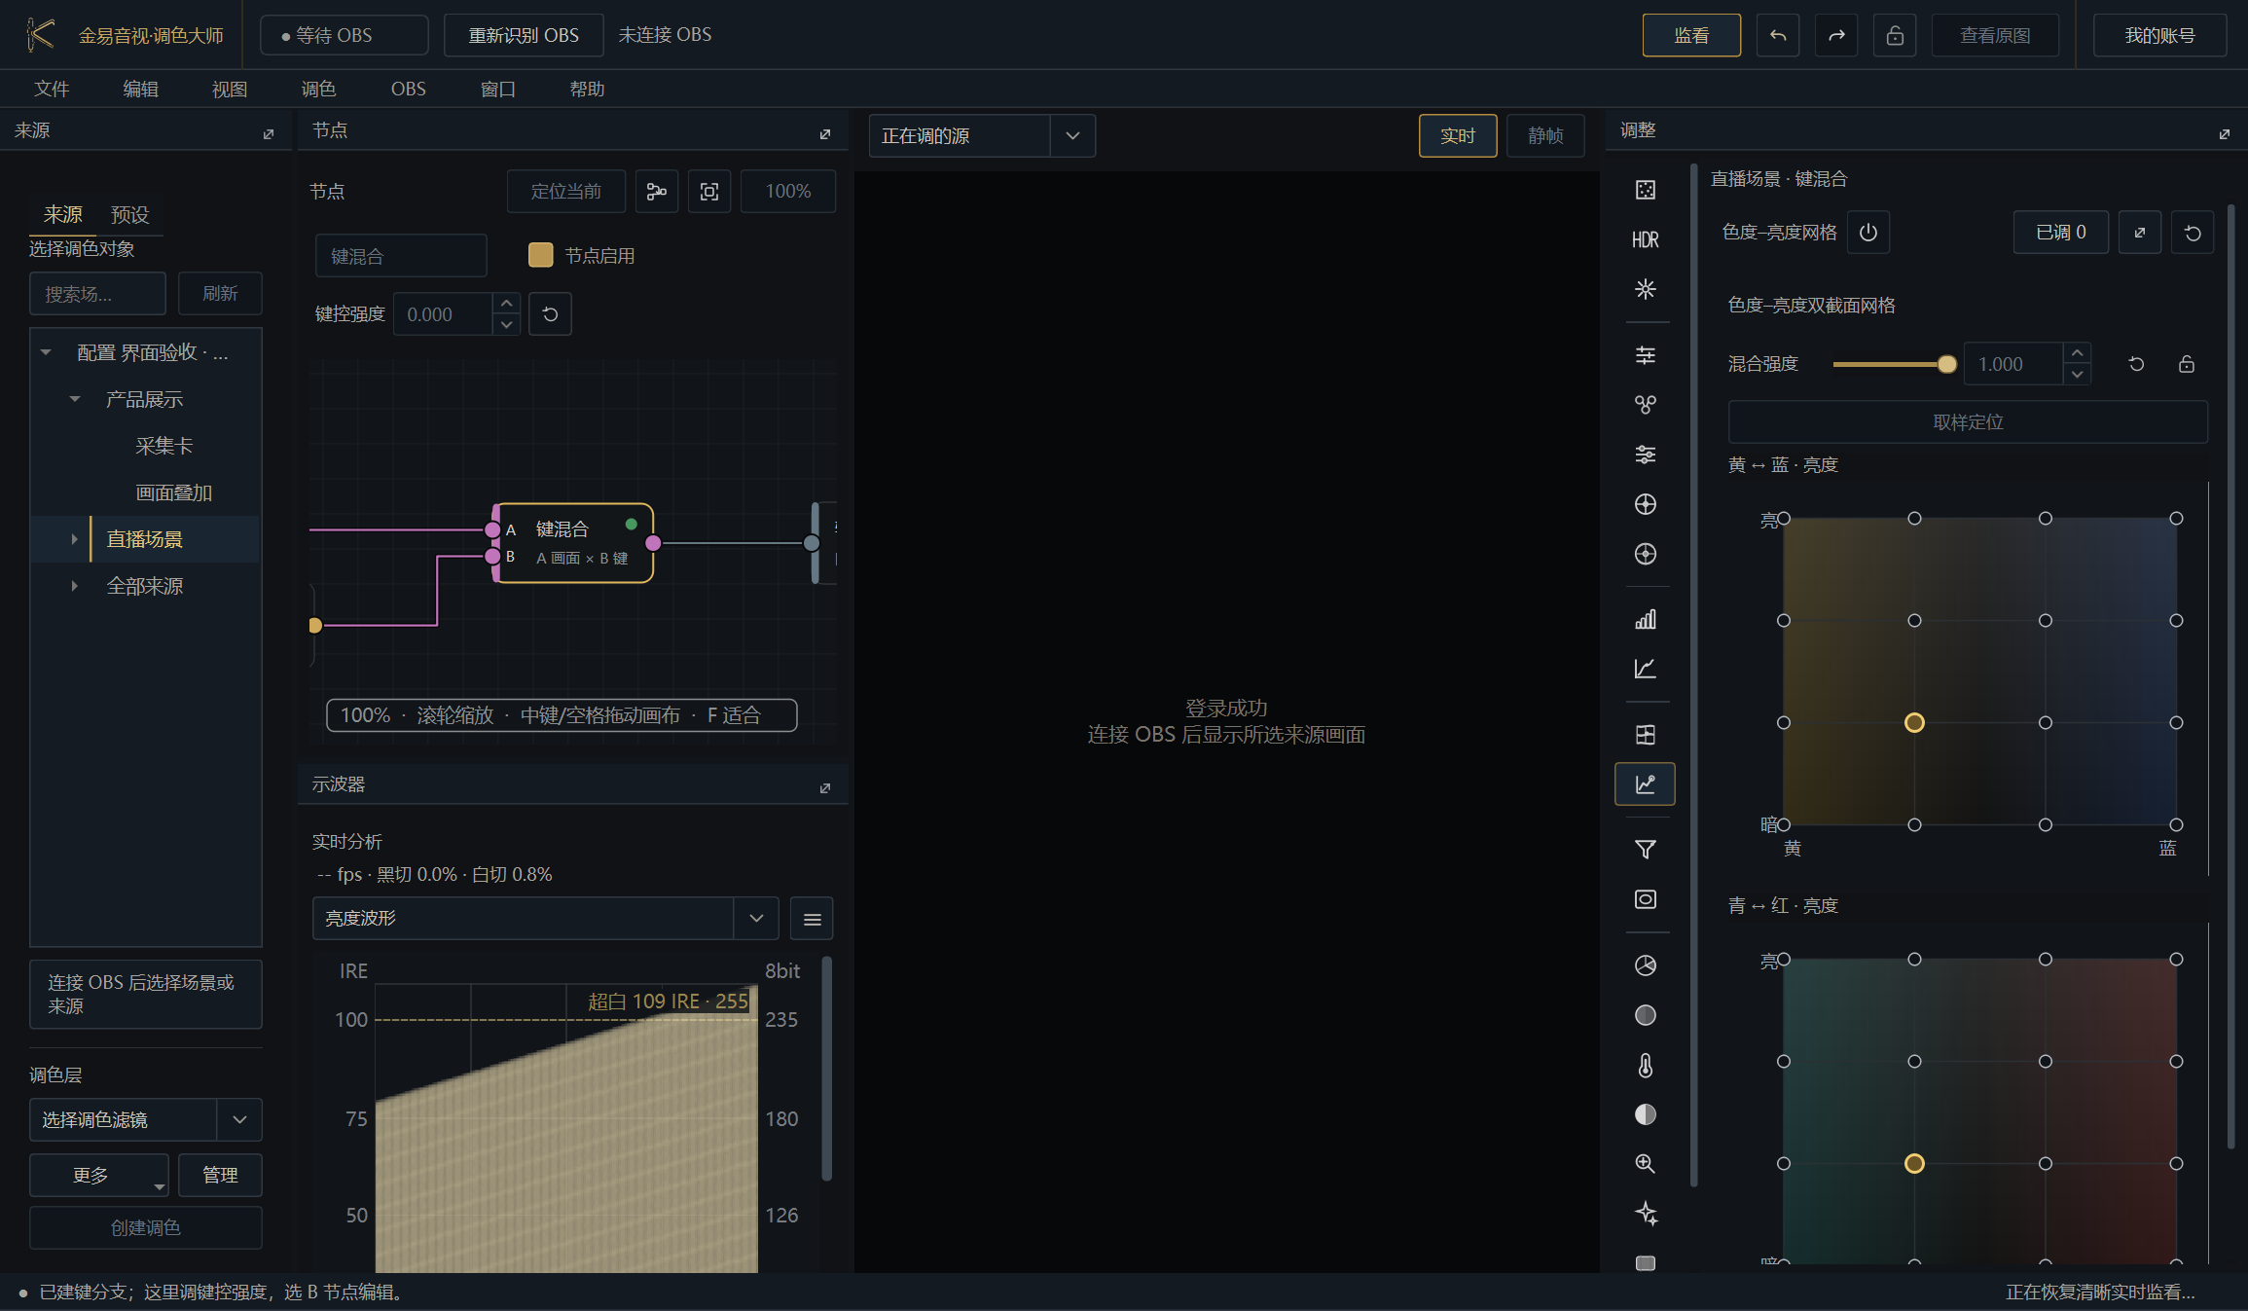Viewport: 2248px width, 1311px height.
Task: Open the sparkle effects tool
Action: [x=1645, y=1214]
